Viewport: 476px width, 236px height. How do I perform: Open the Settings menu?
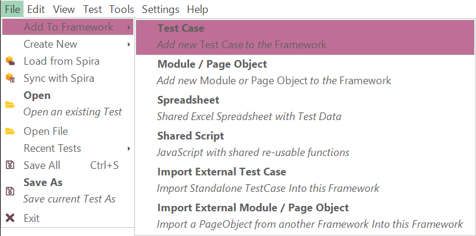point(161,9)
